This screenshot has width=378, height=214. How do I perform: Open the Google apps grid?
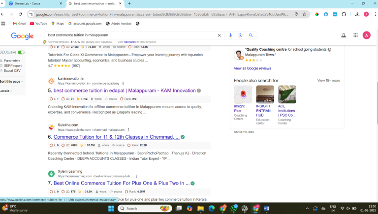click(x=355, y=35)
